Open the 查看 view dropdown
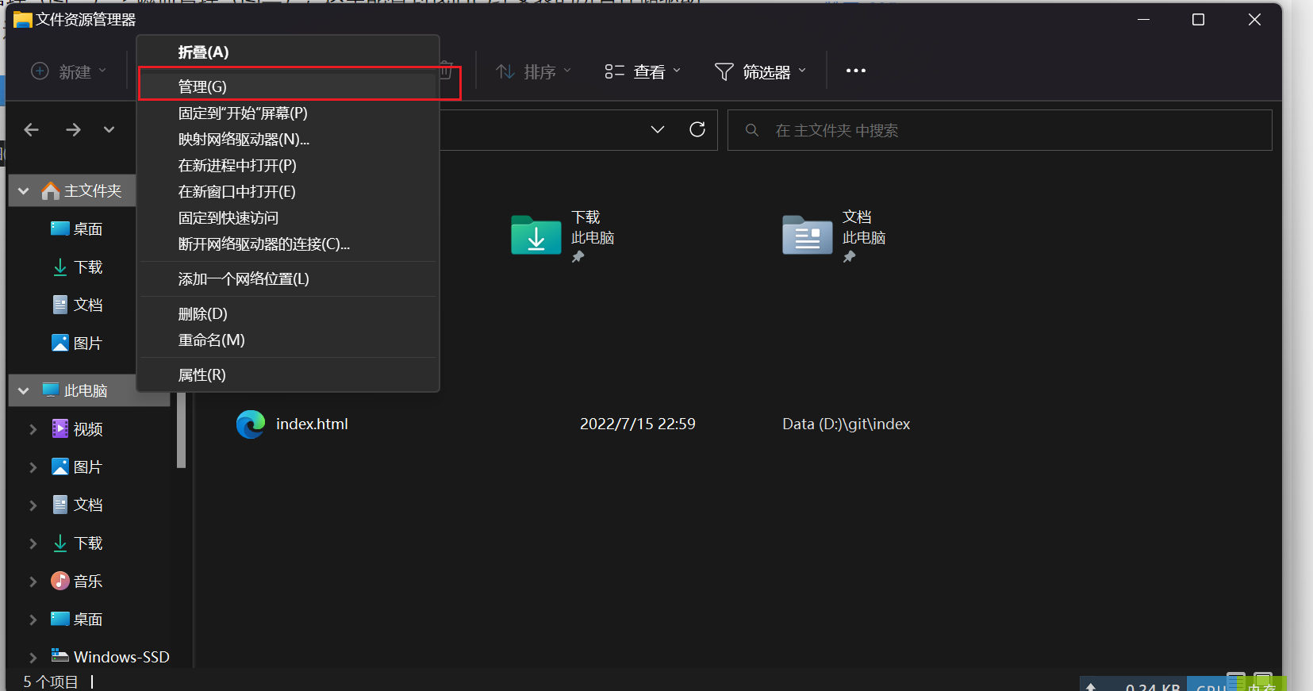The image size is (1313, 691). pyautogui.click(x=643, y=72)
